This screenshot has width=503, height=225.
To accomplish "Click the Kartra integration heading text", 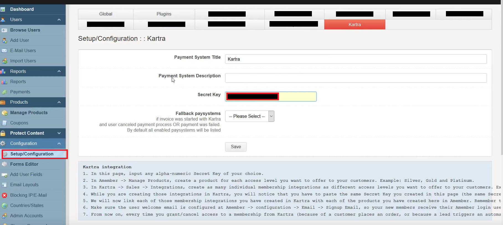I will [107, 167].
